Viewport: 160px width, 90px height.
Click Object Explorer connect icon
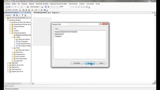click(x=14, y=15)
